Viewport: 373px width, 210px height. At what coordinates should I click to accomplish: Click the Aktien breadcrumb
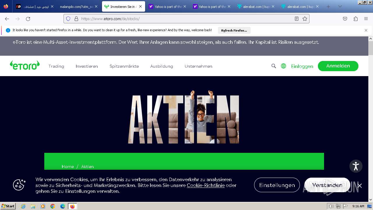pyautogui.click(x=87, y=167)
